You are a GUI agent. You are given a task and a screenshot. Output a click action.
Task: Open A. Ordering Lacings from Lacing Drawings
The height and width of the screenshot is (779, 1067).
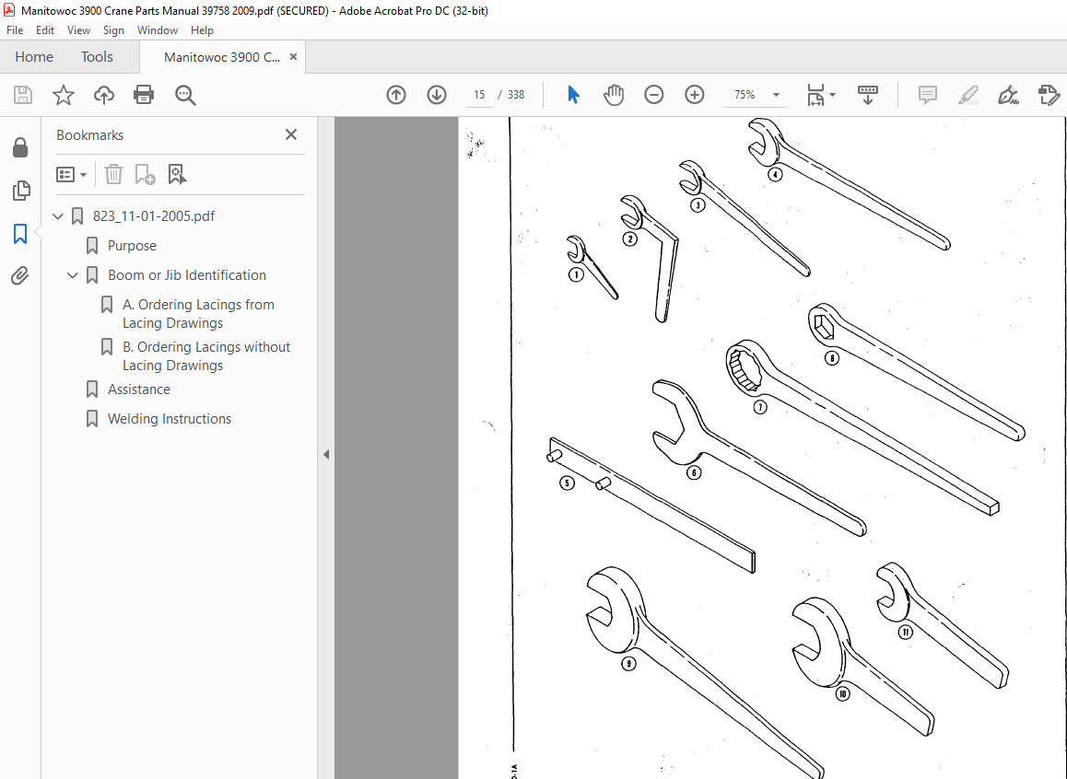coord(198,313)
